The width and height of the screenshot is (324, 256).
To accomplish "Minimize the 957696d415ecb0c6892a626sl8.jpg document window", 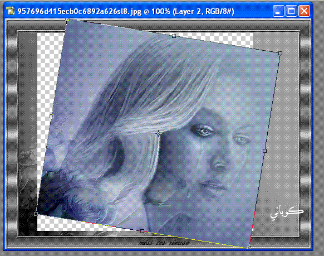I will (278, 11).
